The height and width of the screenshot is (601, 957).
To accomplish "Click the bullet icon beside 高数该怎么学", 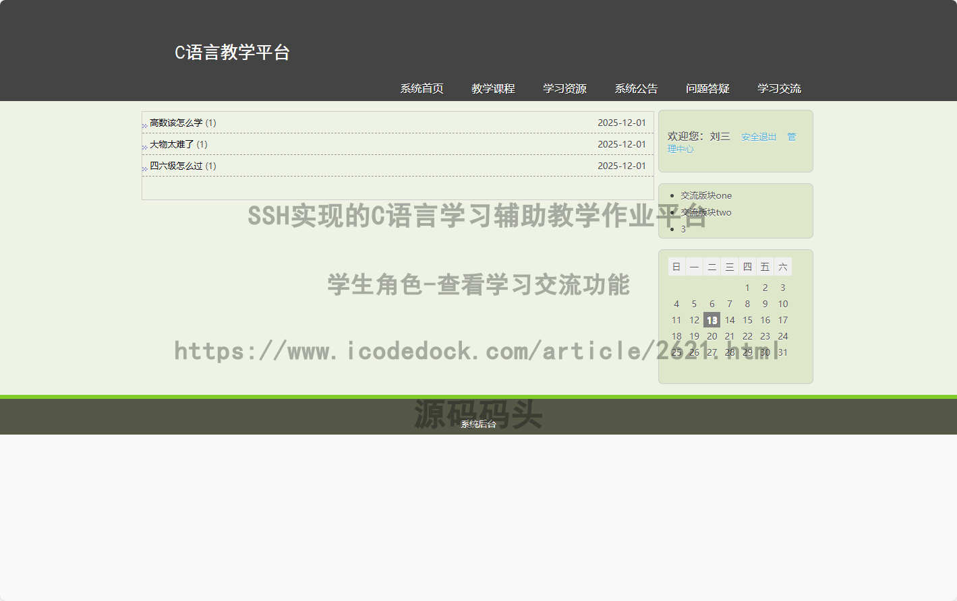I will click(x=144, y=125).
